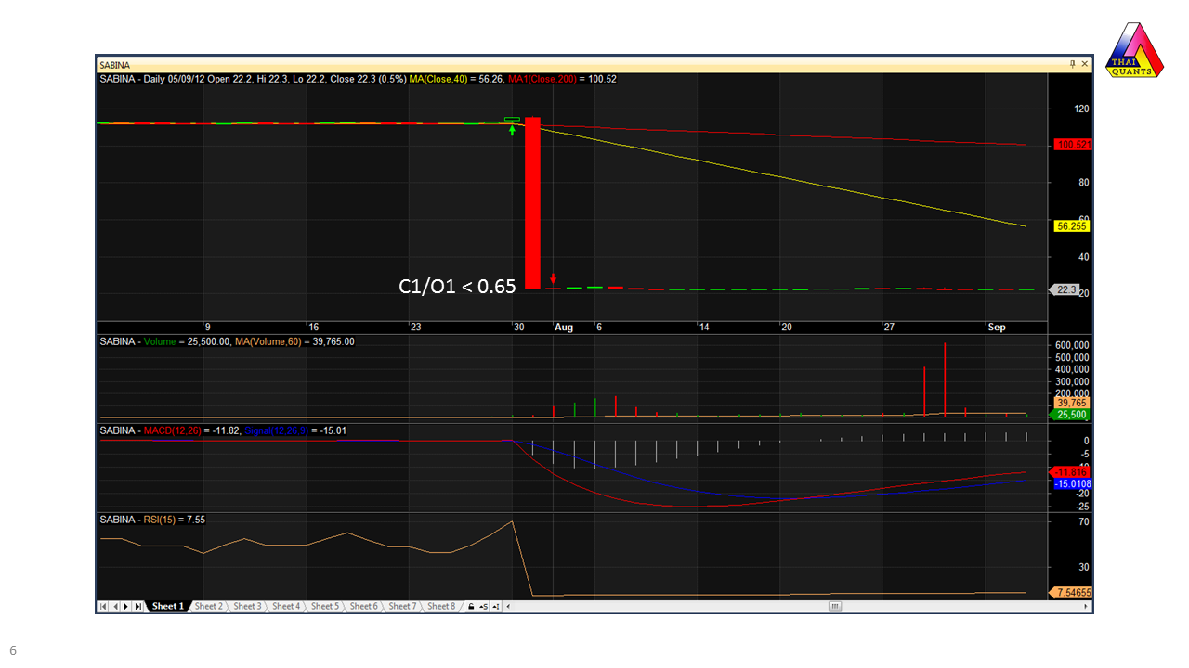Click the red 100.521 MA price label
Screen dimensions: 1189x668
[1072, 146]
